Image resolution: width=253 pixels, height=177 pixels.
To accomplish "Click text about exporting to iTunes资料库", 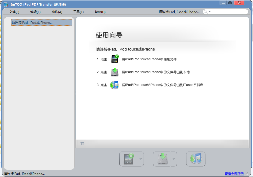I will pos(162,85).
